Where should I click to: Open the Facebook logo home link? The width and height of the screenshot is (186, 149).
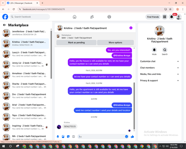click(x=5, y=17)
